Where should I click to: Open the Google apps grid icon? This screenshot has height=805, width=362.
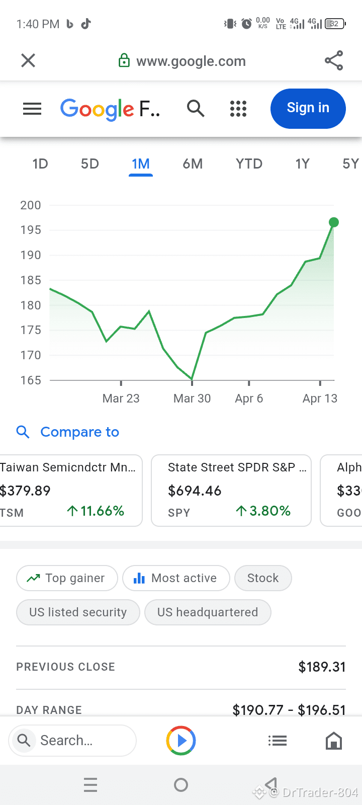(238, 109)
